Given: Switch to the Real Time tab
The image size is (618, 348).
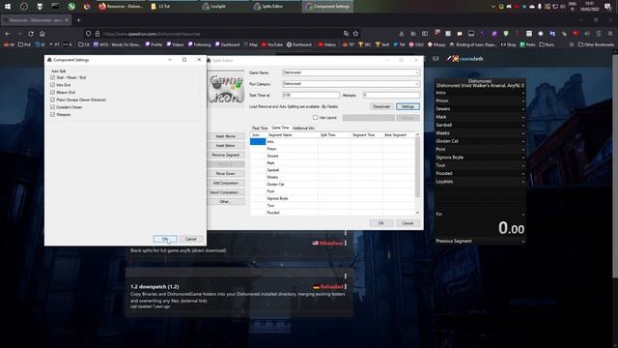Looking at the screenshot, I should 260,129.
